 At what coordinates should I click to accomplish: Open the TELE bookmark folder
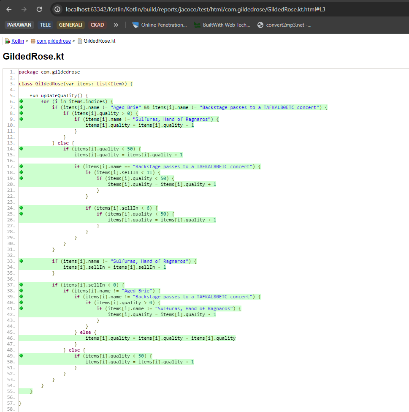(45, 25)
